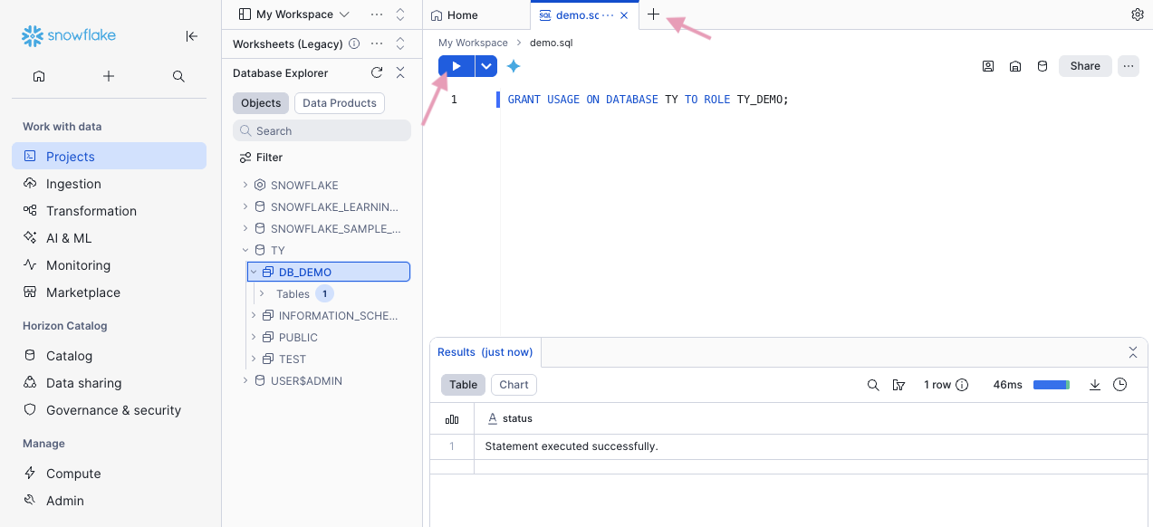Open query history clock icon
This screenshot has height=527, width=1153.
pyautogui.click(x=1120, y=385)
